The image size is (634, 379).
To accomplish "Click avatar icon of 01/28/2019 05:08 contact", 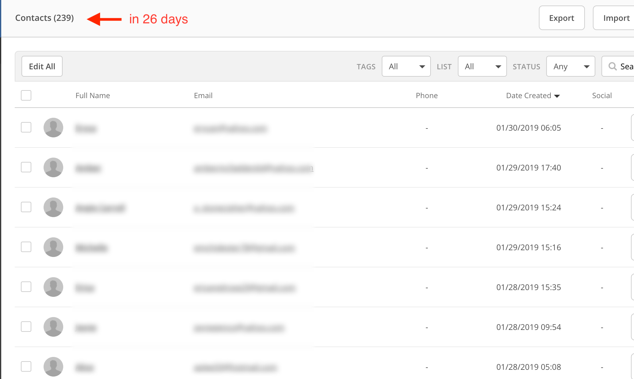I will 53,366.
